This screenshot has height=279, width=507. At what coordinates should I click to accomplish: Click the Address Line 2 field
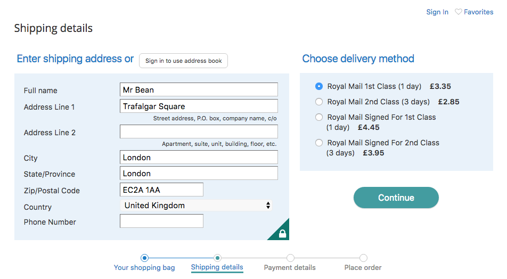click(199, 132)
